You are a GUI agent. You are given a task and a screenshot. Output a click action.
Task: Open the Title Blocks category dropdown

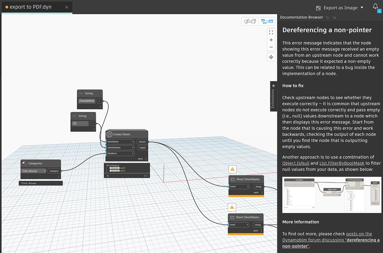pyautogui.click(x=33, y=171)
